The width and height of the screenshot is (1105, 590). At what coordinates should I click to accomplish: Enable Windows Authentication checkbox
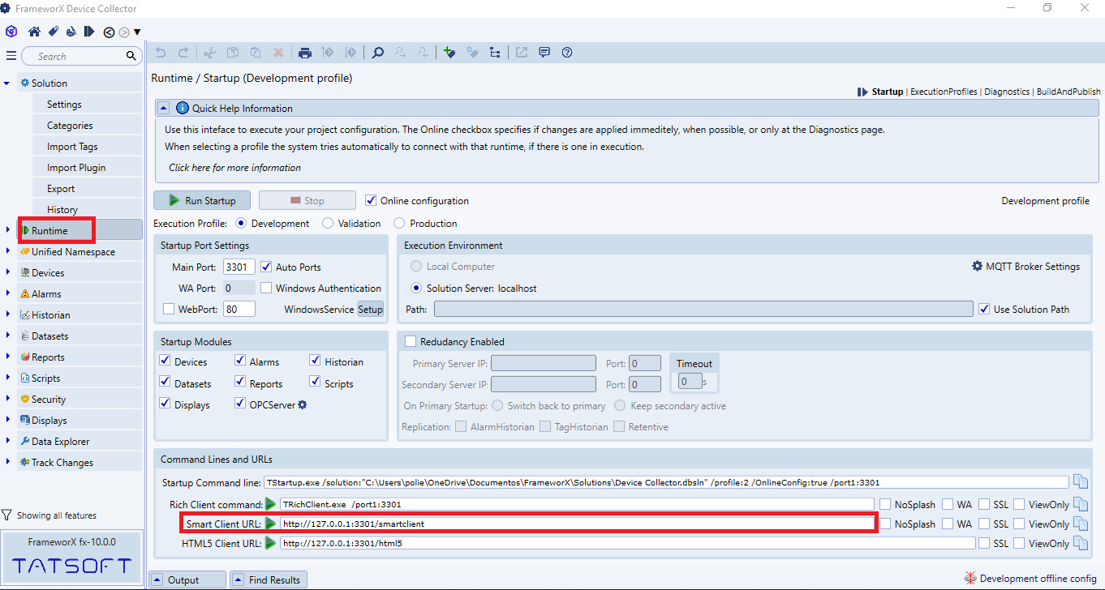coord(266,288)
